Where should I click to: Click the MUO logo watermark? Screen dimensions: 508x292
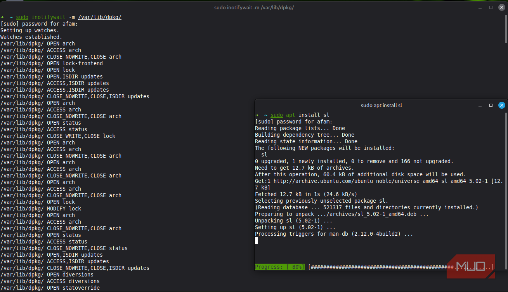point(470,266)
